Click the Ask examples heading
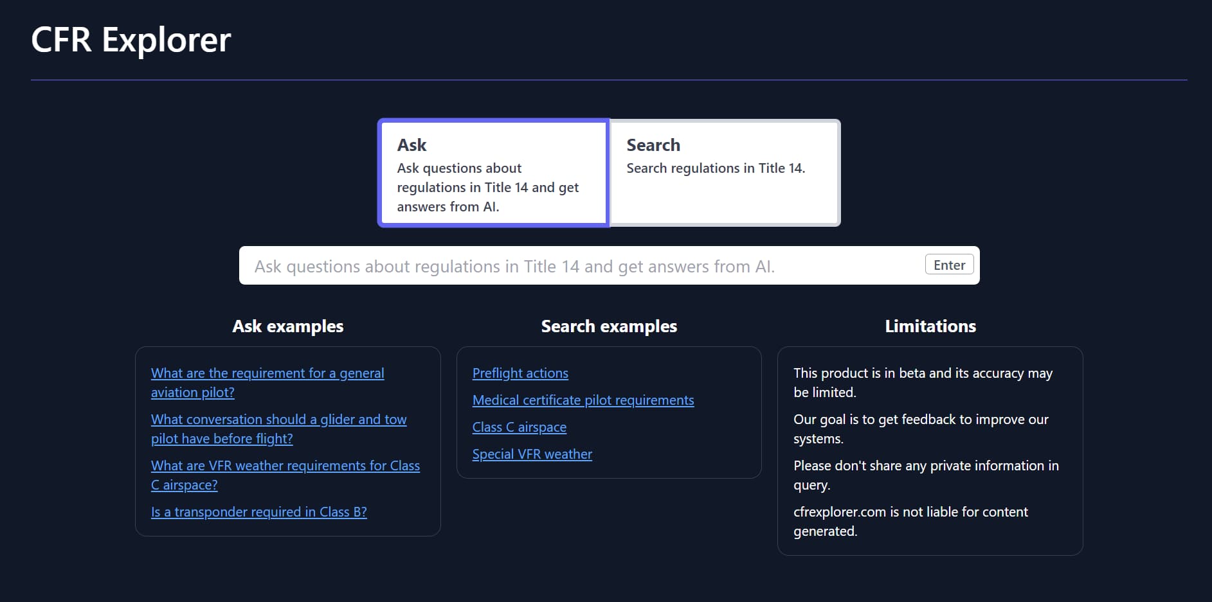 click(287, 326)
